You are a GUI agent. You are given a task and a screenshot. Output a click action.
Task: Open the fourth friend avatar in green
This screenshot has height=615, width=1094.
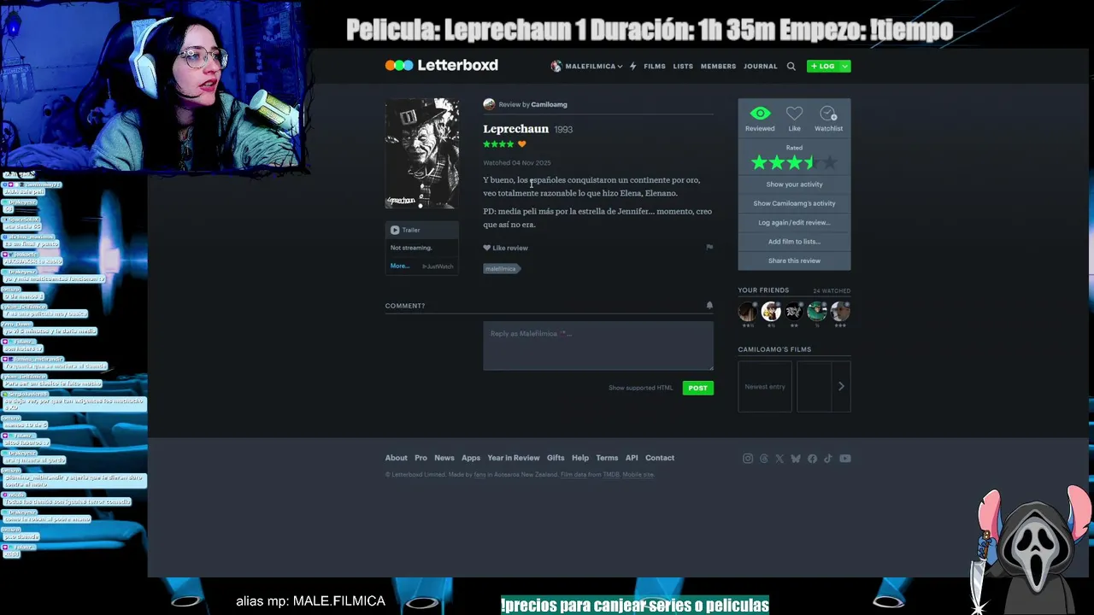click(817, 311)
